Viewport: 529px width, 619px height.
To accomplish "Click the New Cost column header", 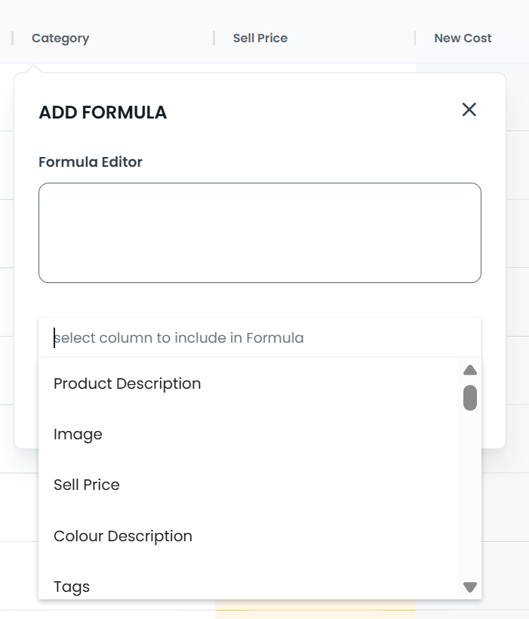I will (462, 38).
